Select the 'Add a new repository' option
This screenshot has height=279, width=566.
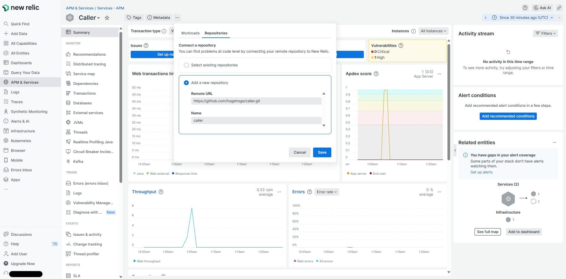(x=186, y=82)
